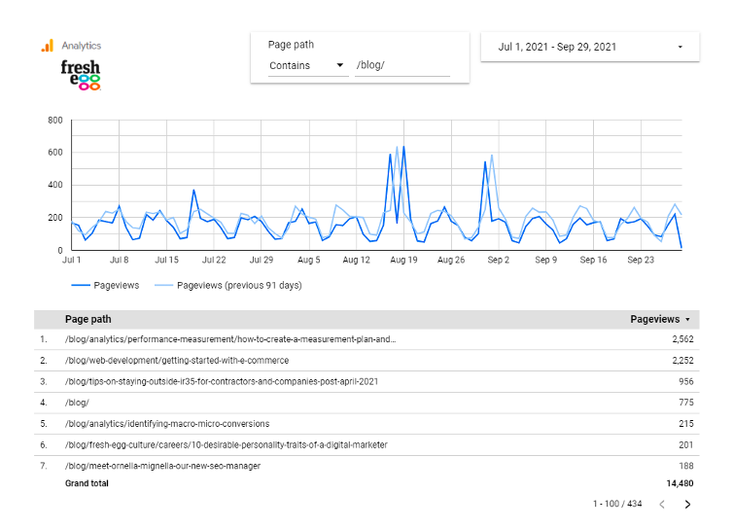Click the Pageviews sort arrow icon

pos(687,320)
